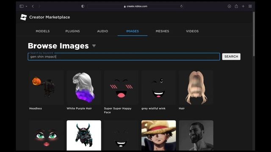
Task: Click the privacy shield icon
Action: [83, 6]
